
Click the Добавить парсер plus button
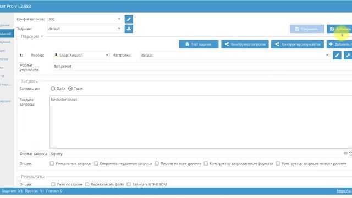(x=339, y=44)
